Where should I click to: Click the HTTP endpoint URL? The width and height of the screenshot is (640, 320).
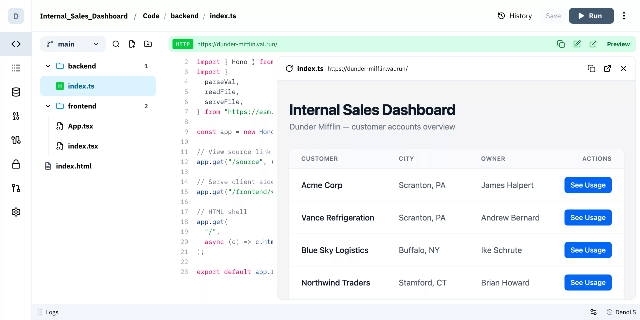click(x=237, y=44)
